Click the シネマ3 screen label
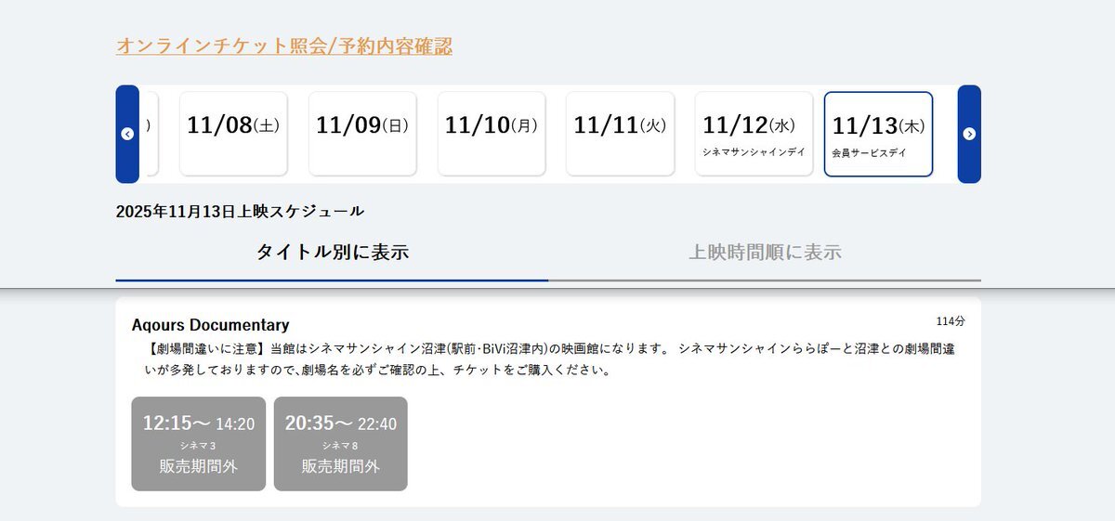1115x521 pixels. (198, 446)
